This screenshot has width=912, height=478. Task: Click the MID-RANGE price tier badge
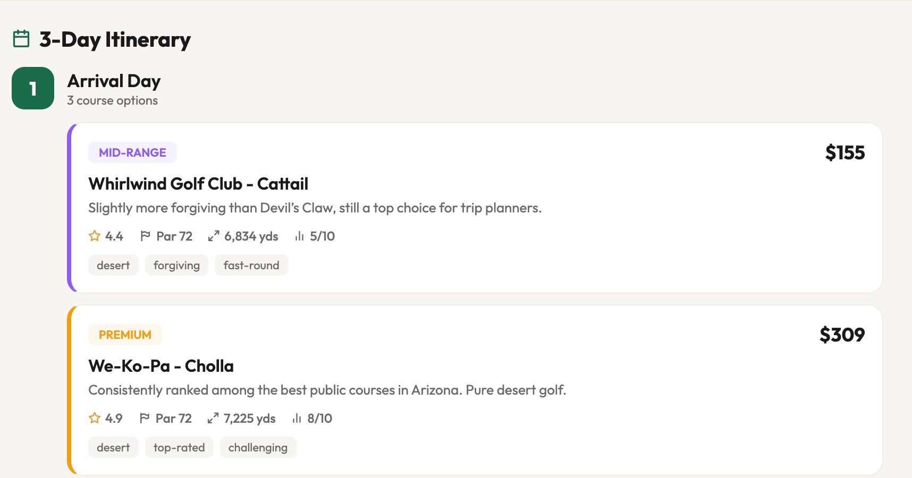tap(132, 152)
